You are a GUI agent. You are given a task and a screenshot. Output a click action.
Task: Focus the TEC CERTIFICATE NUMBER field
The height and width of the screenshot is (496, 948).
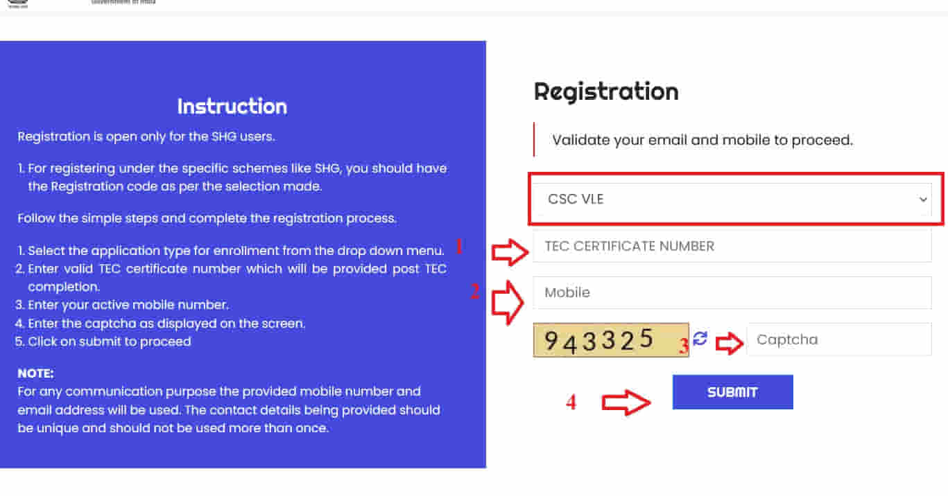[732, 246]
